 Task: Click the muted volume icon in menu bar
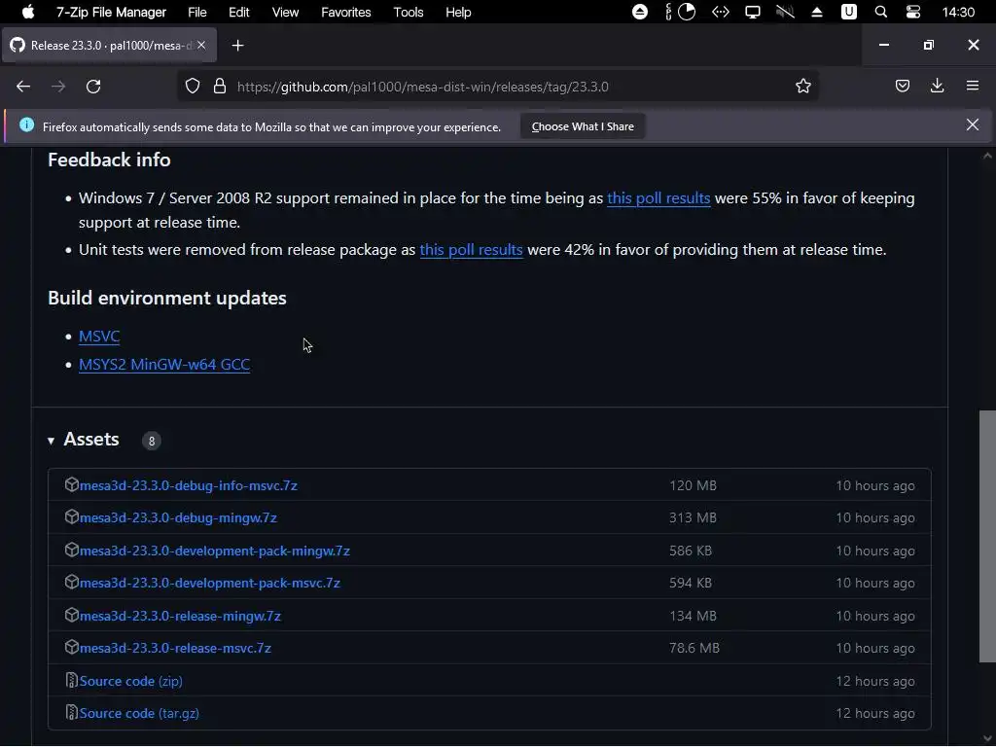(785, 12)
